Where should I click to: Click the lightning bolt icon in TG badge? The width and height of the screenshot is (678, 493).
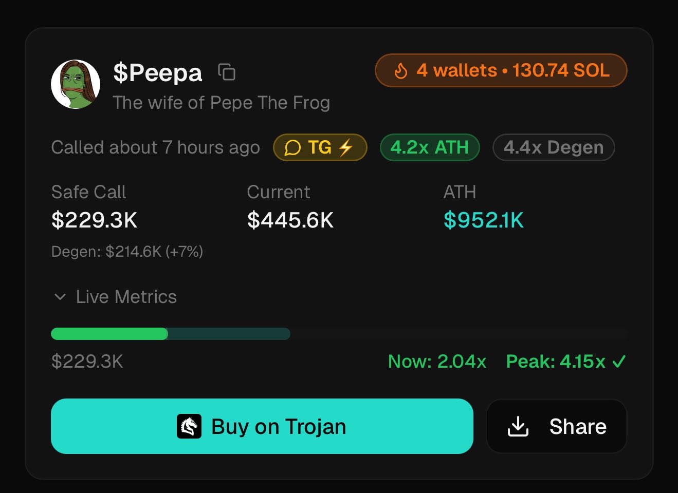346,148
